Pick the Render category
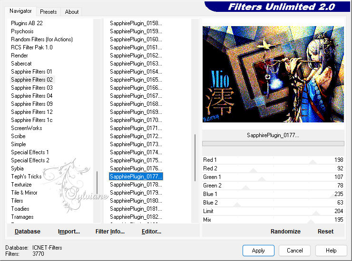The image size is (352, 261). pos(20,56)
